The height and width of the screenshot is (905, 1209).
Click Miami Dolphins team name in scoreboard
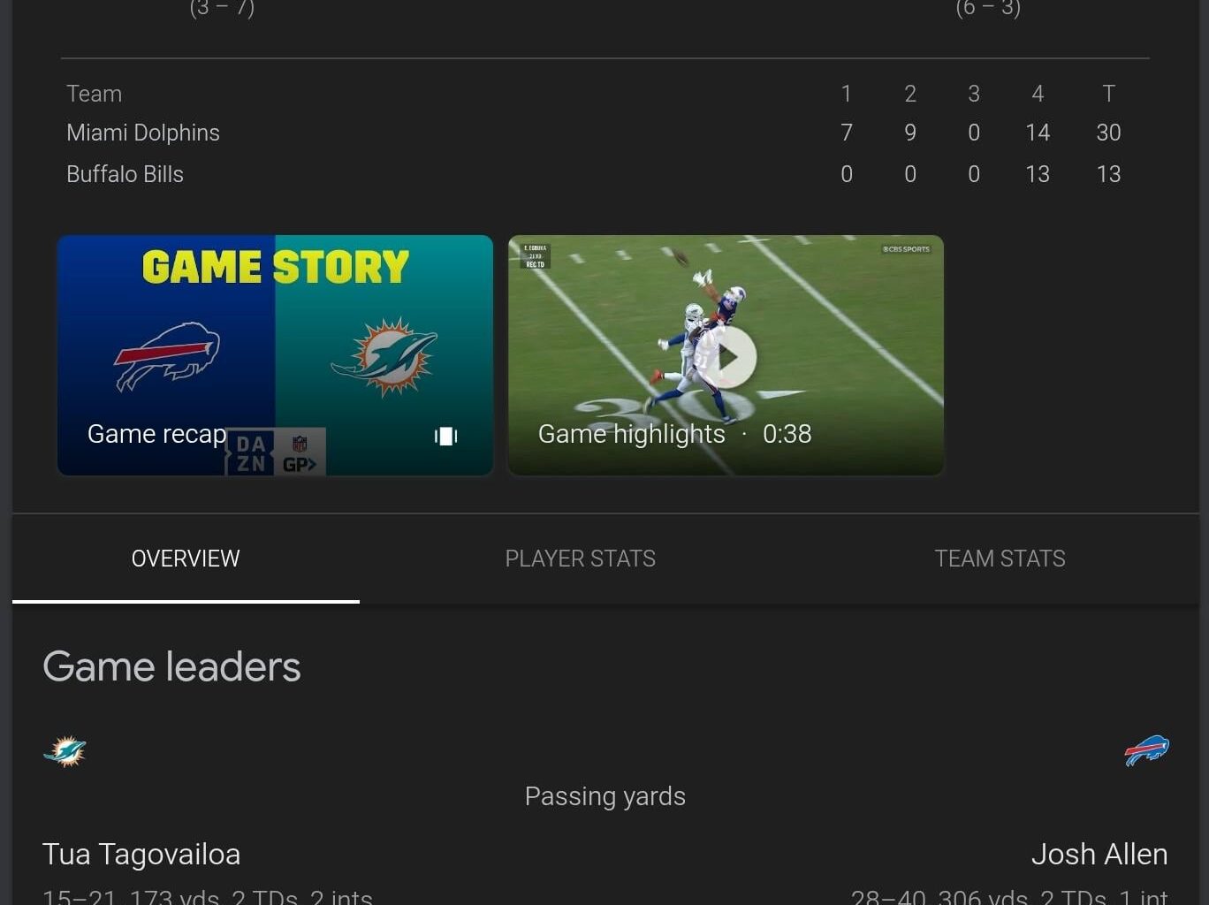click(143, 133)
